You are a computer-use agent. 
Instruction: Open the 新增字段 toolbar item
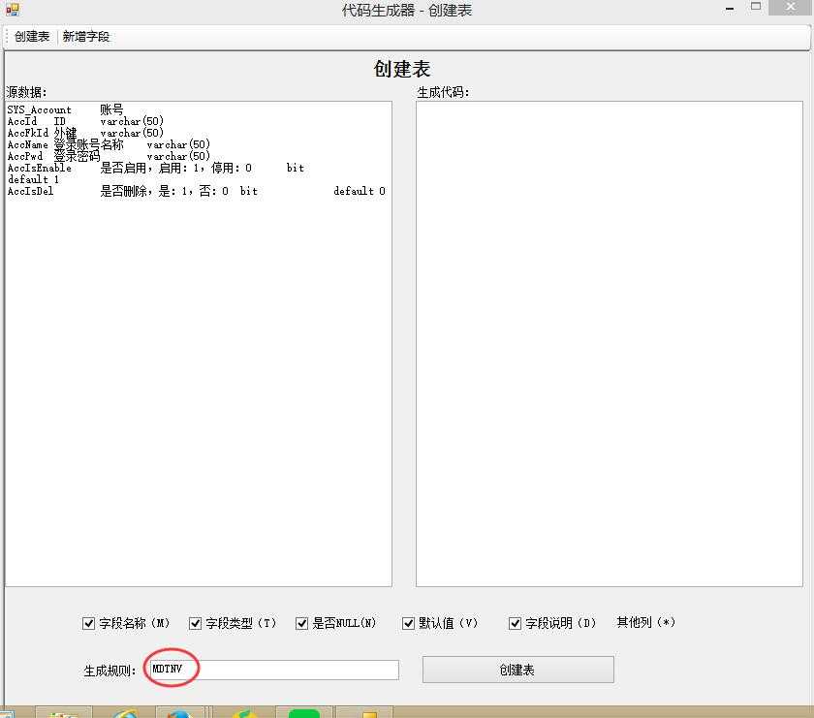pyautogui.click(x=86, y=37)
